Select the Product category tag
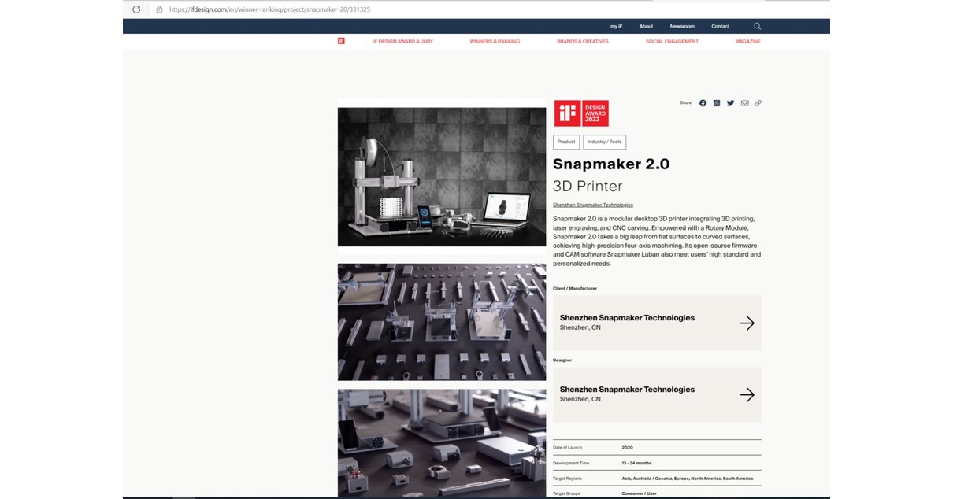Viewport: 953px width, 499px height. coord(565,142)
